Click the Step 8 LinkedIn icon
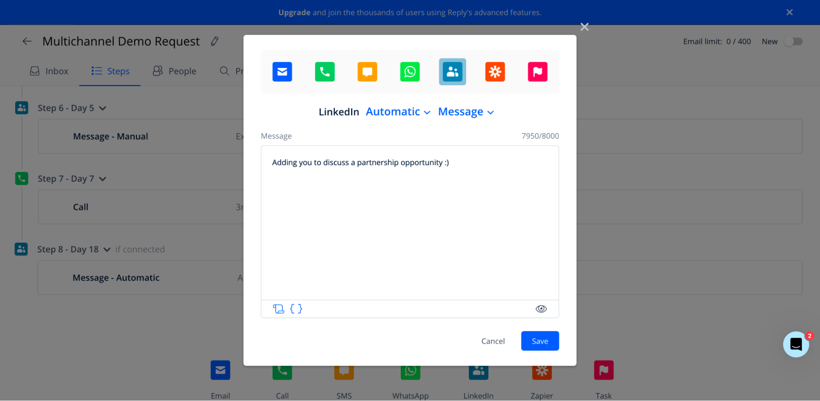820x401 pixels. pyautogui.click(x=21, y=249)
